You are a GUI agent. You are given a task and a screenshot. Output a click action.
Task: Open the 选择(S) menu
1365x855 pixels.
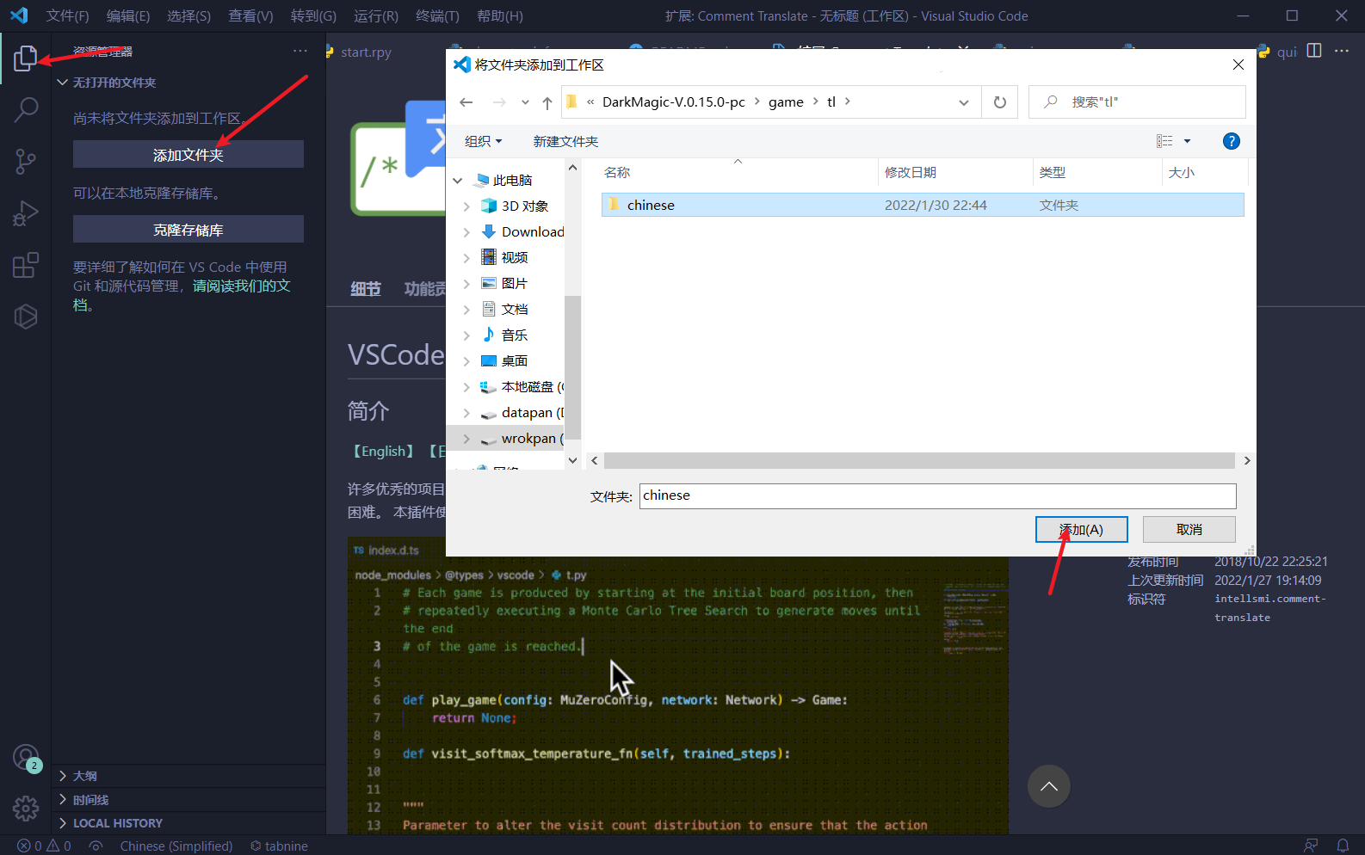(x=188, y=15)
